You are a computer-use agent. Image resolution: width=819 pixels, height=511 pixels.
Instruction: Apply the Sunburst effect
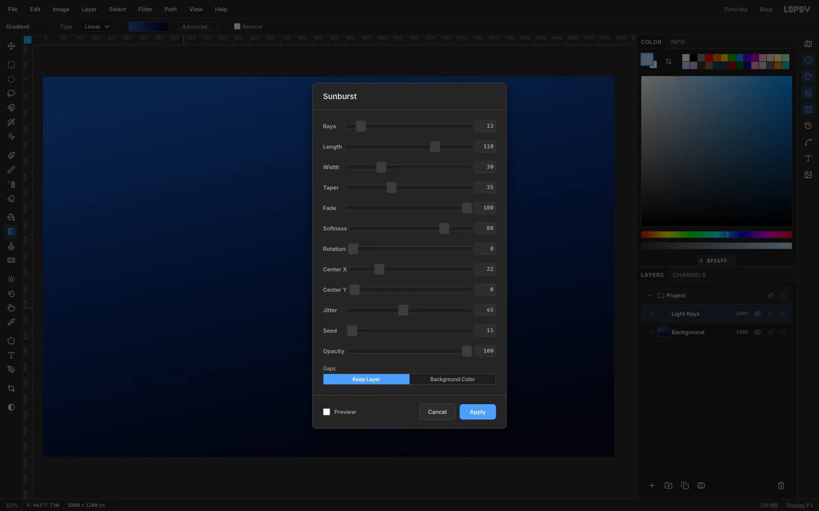(x=478, y=412)
